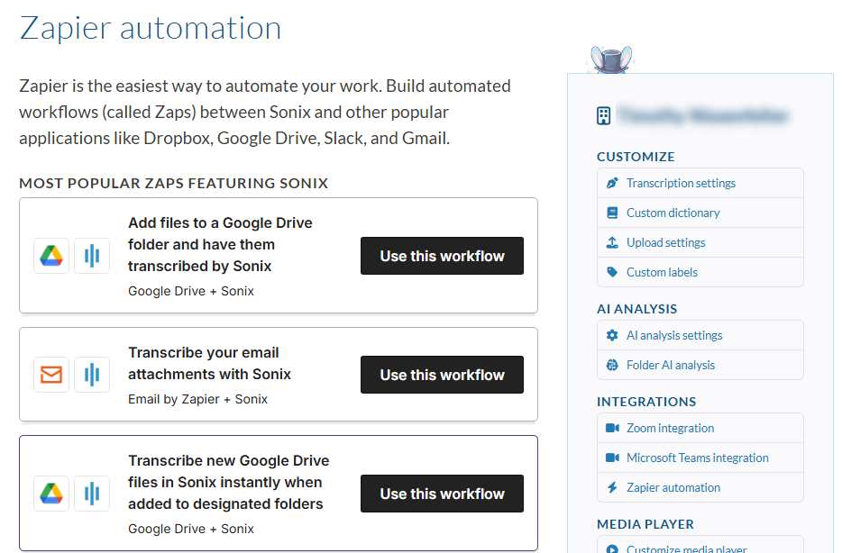Click the AI analysis settings gear icon

click(x=612, y=335)
